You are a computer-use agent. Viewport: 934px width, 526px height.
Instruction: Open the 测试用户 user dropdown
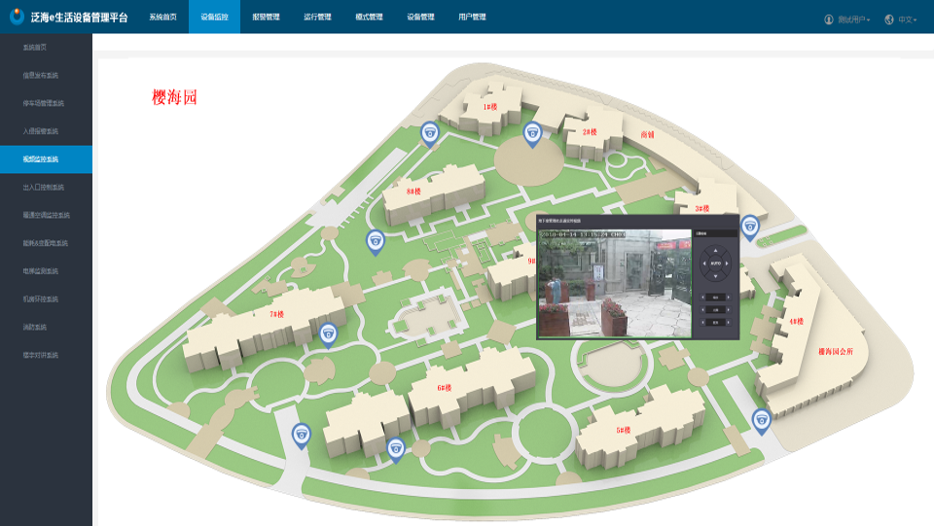coord(847,18)
